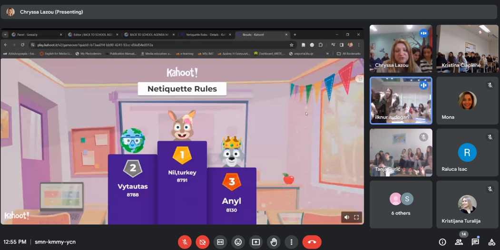Close the Results - Kahoot! tab
500x250 pixels.
click(286, 35)
